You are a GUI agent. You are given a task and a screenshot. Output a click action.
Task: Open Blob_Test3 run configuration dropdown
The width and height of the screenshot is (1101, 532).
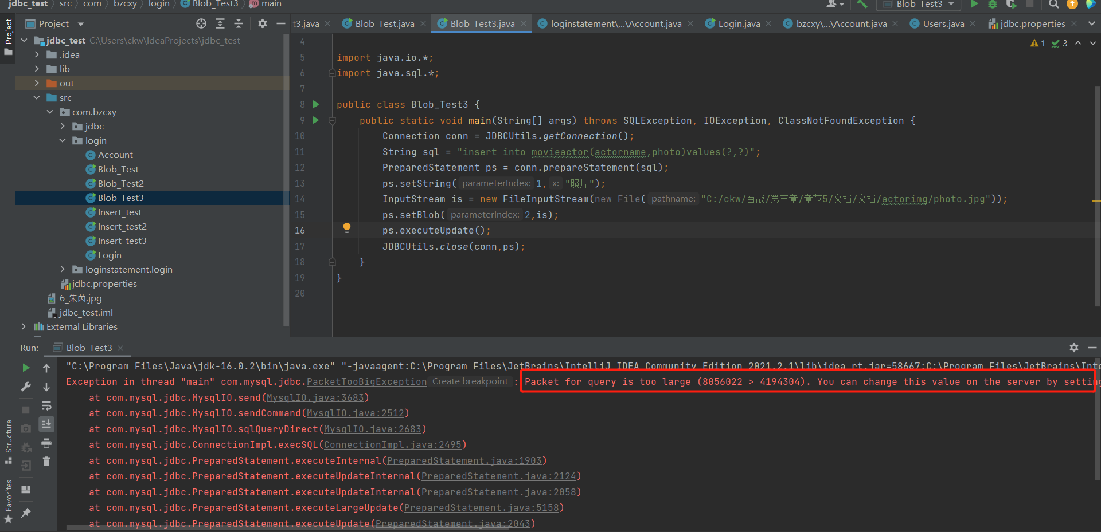click(918, 4)
